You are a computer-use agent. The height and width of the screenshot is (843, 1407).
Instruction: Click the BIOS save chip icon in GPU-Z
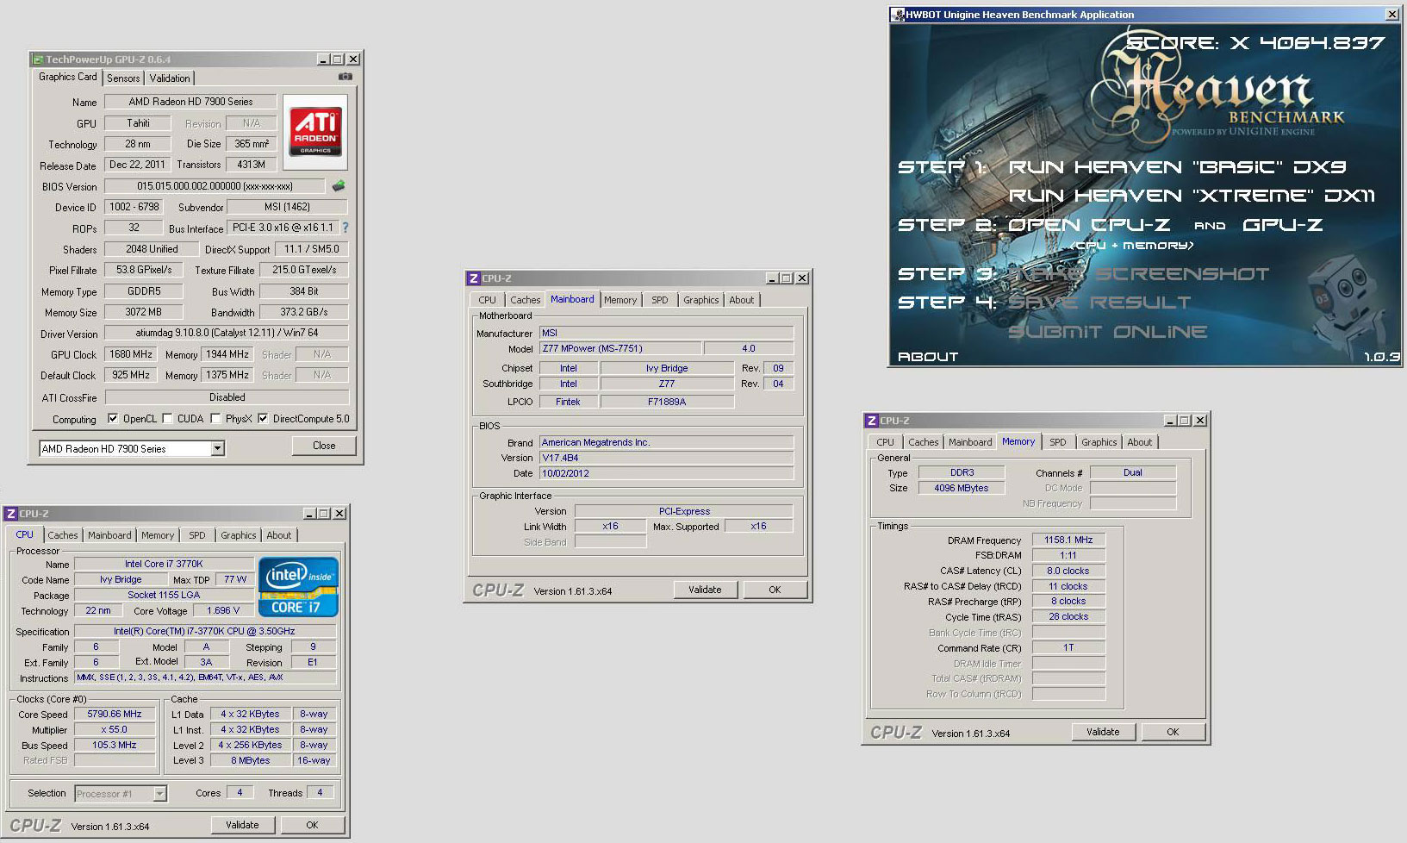[x=339, y=185]
